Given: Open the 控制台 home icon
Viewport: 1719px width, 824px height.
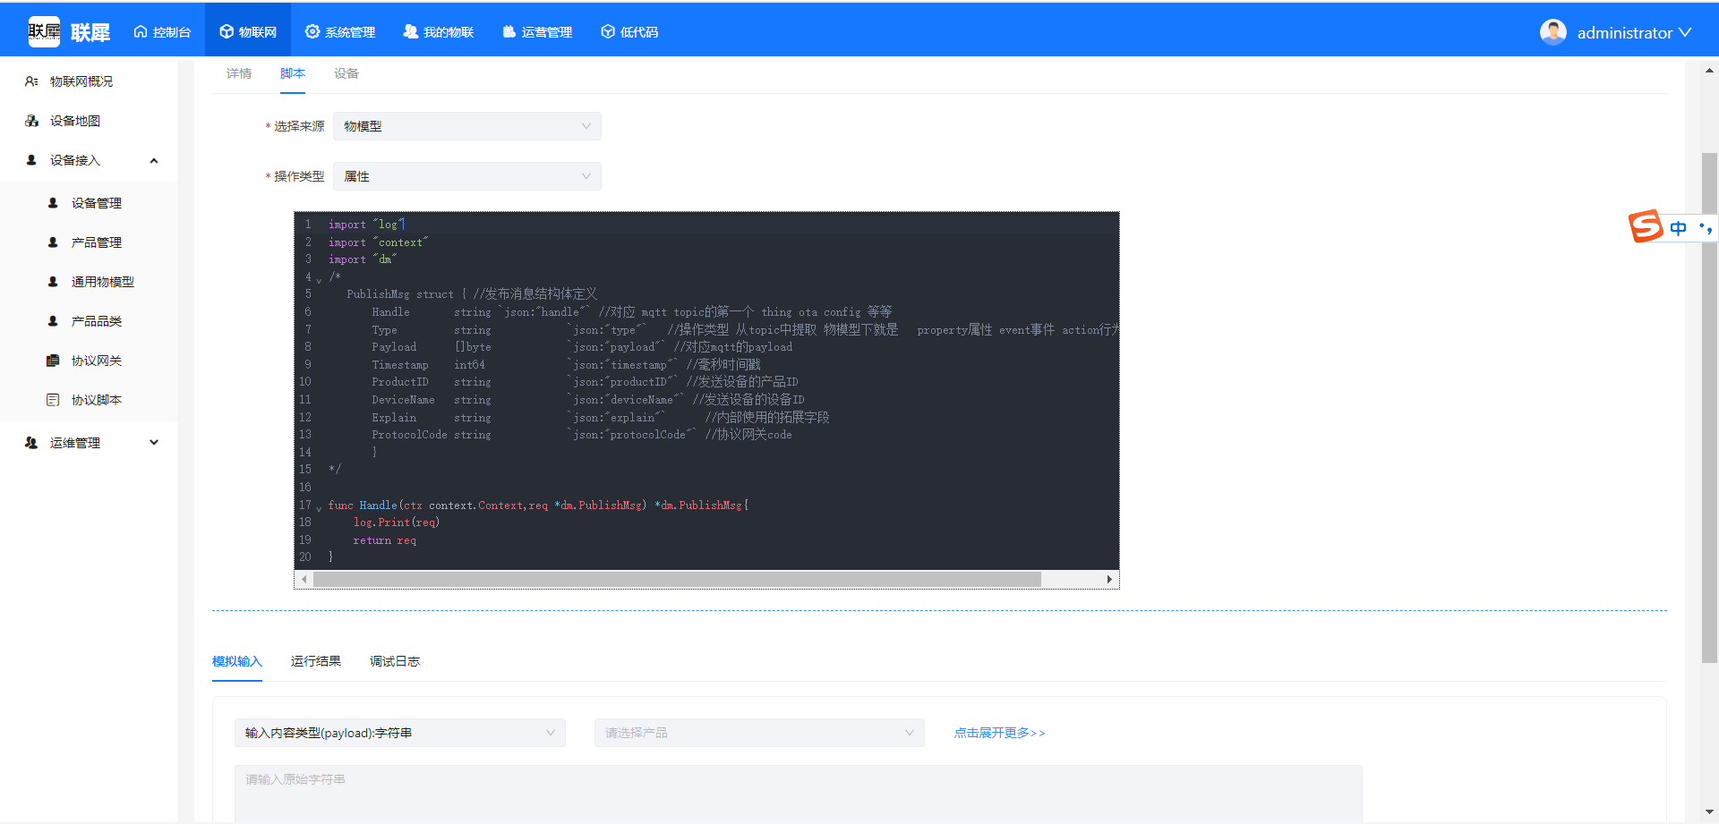Looking at the screenshot, I should click(x=141, y=32).
